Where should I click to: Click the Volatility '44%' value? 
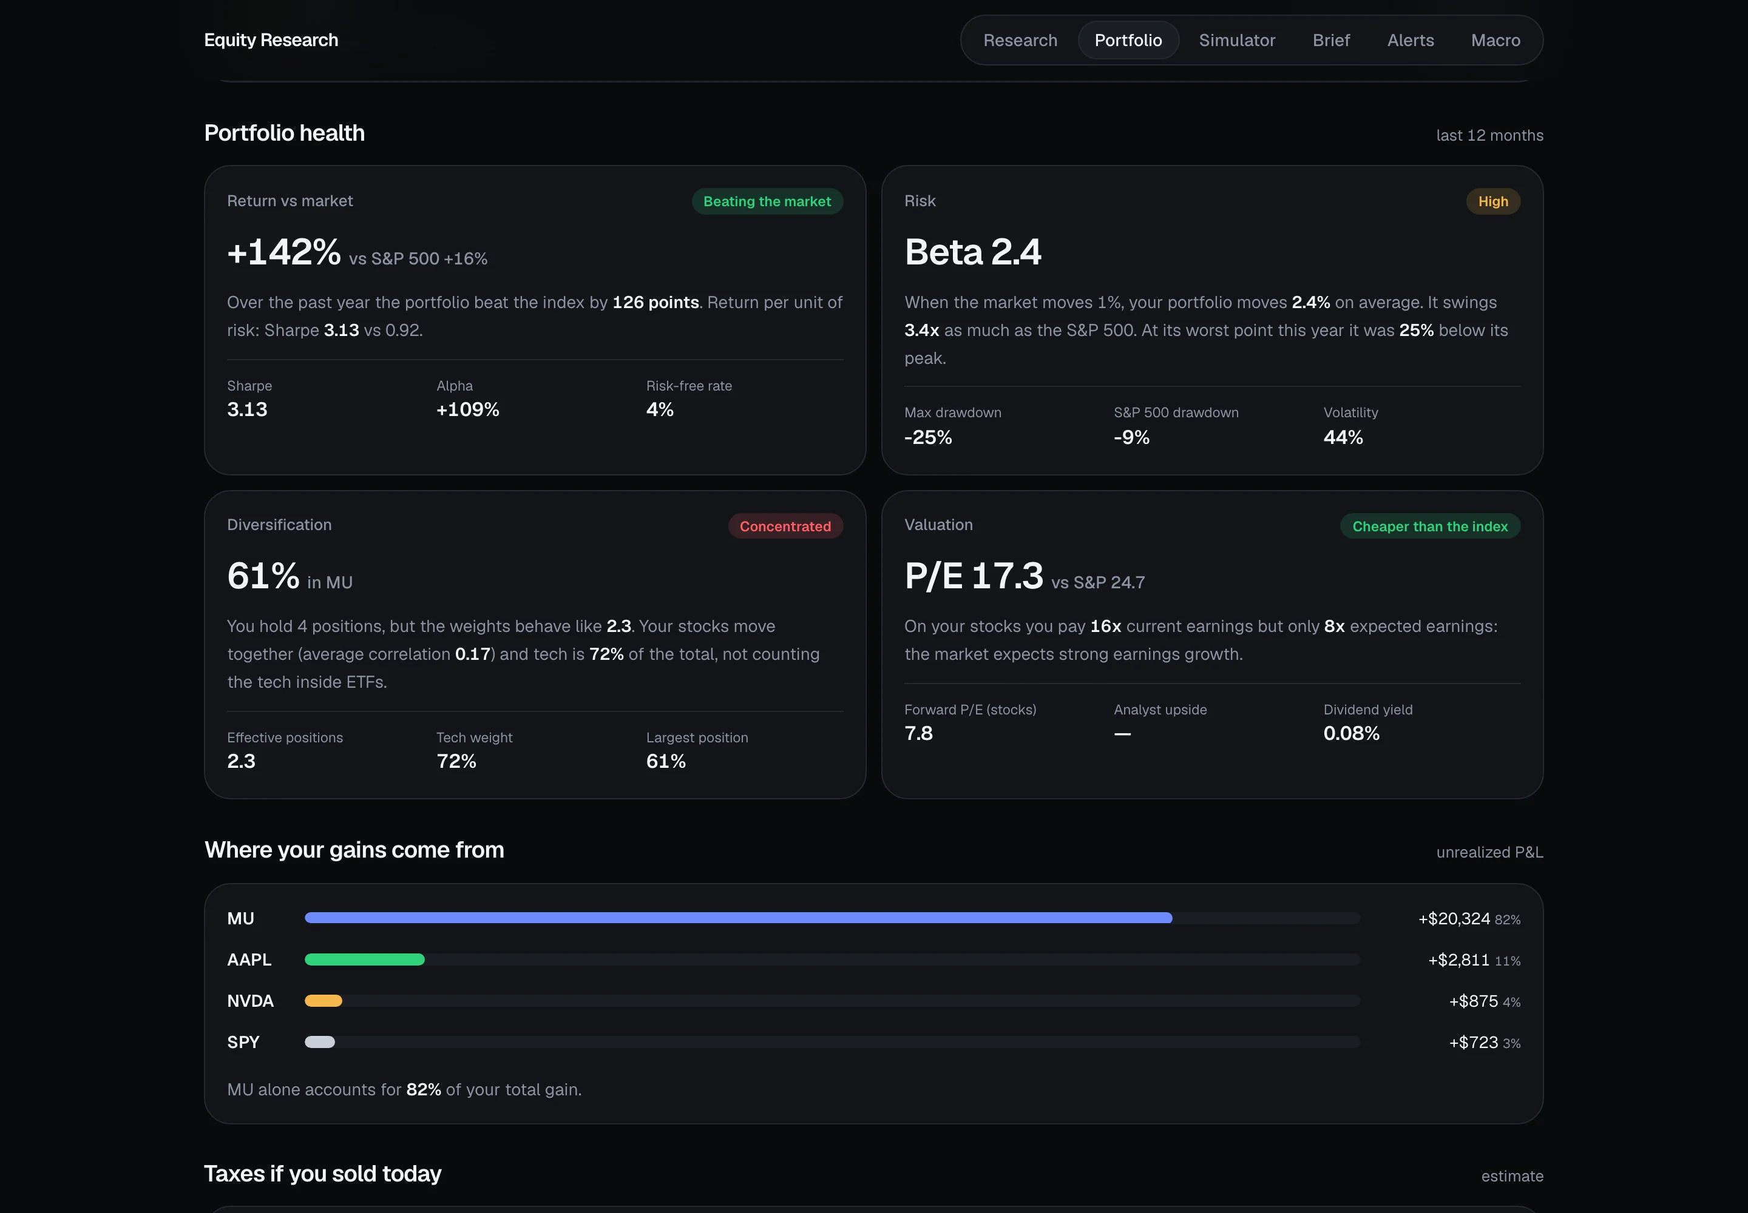[x=1343, y=437]
